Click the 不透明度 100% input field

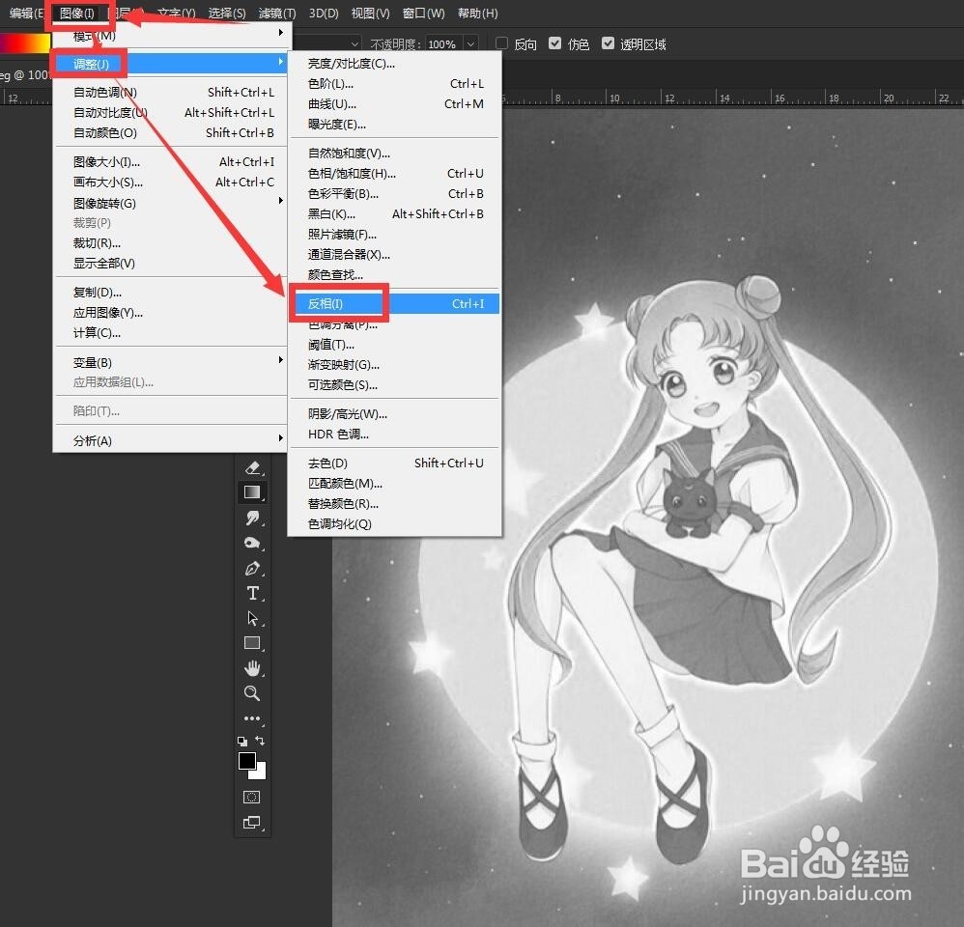444,43
